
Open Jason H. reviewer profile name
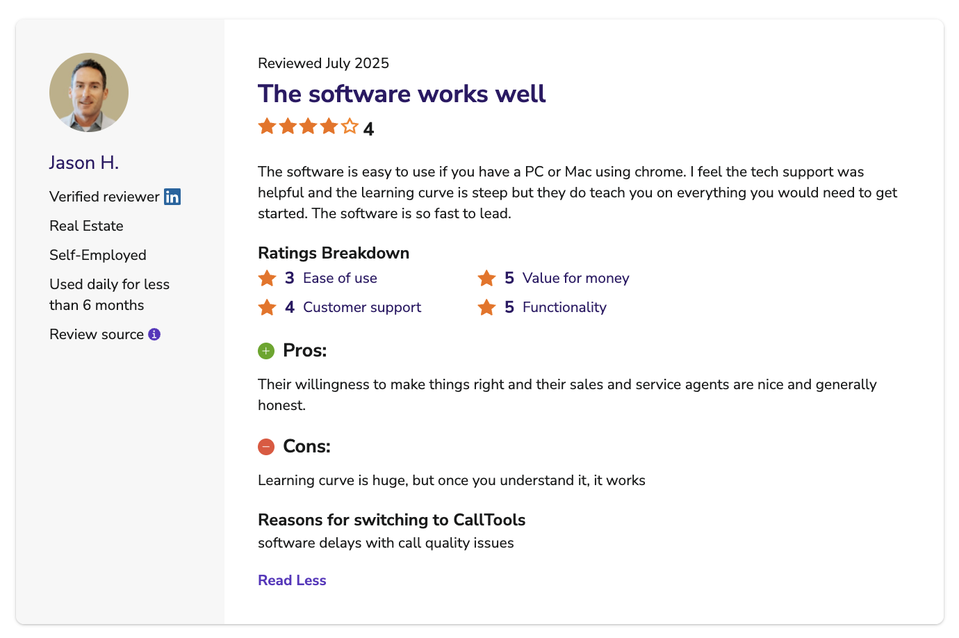click(84, 163)
